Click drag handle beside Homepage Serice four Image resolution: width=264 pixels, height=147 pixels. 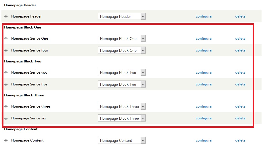coord(6,51)
